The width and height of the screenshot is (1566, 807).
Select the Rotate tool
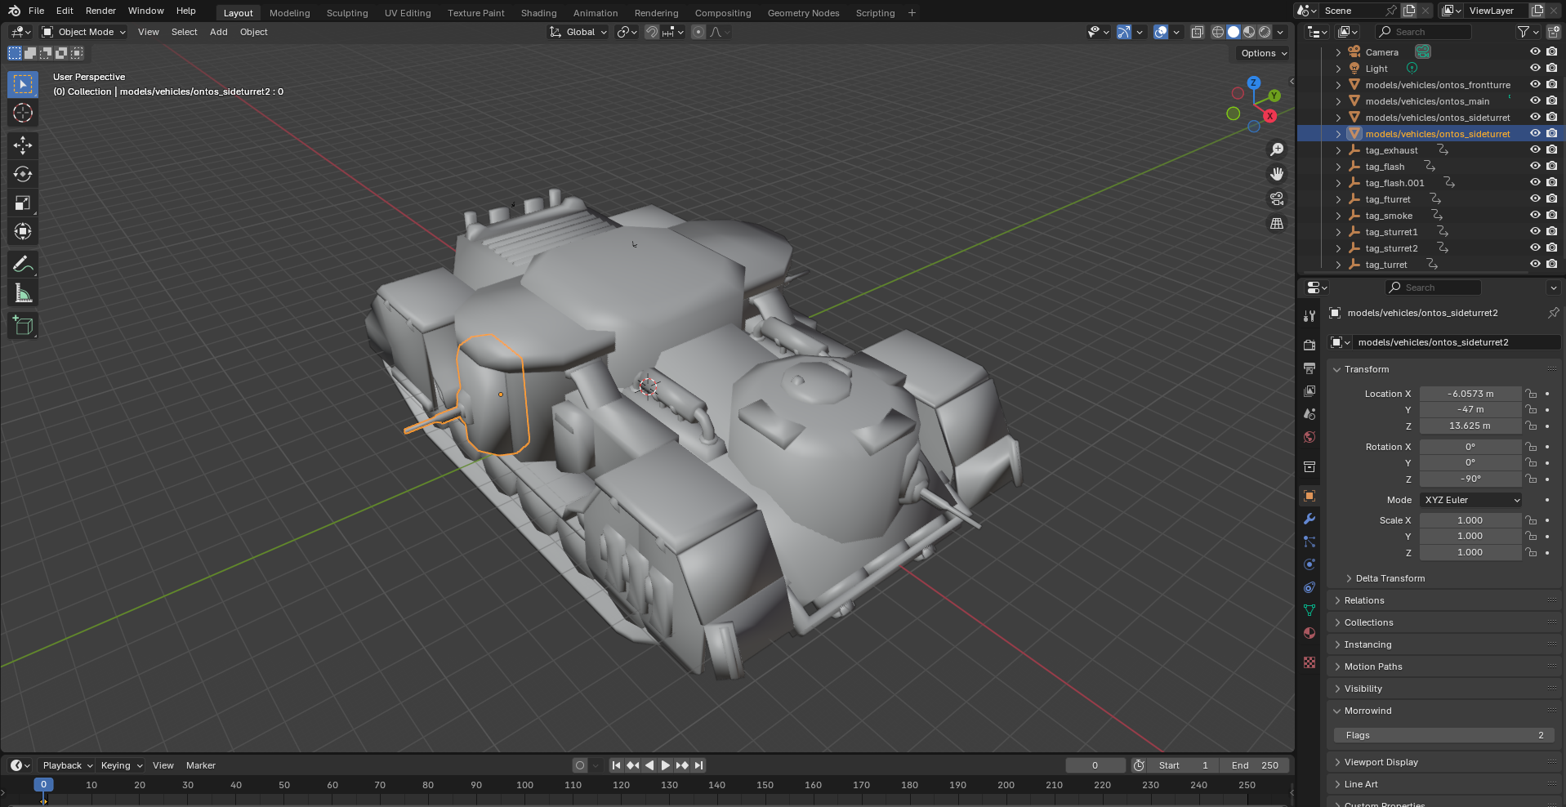pos(23,174)
